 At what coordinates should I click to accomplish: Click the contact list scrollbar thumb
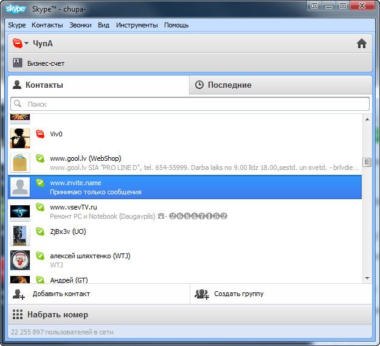coord(367,162)
